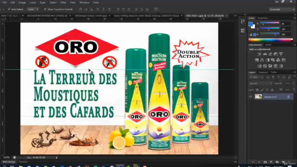Open the Normal blend mode dropdown
Viewport: 297px width, 167px height.
[x=260, y=83]
